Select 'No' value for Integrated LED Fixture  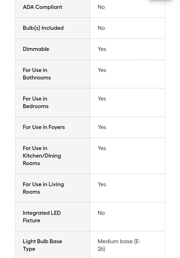(x=101, y=213)
